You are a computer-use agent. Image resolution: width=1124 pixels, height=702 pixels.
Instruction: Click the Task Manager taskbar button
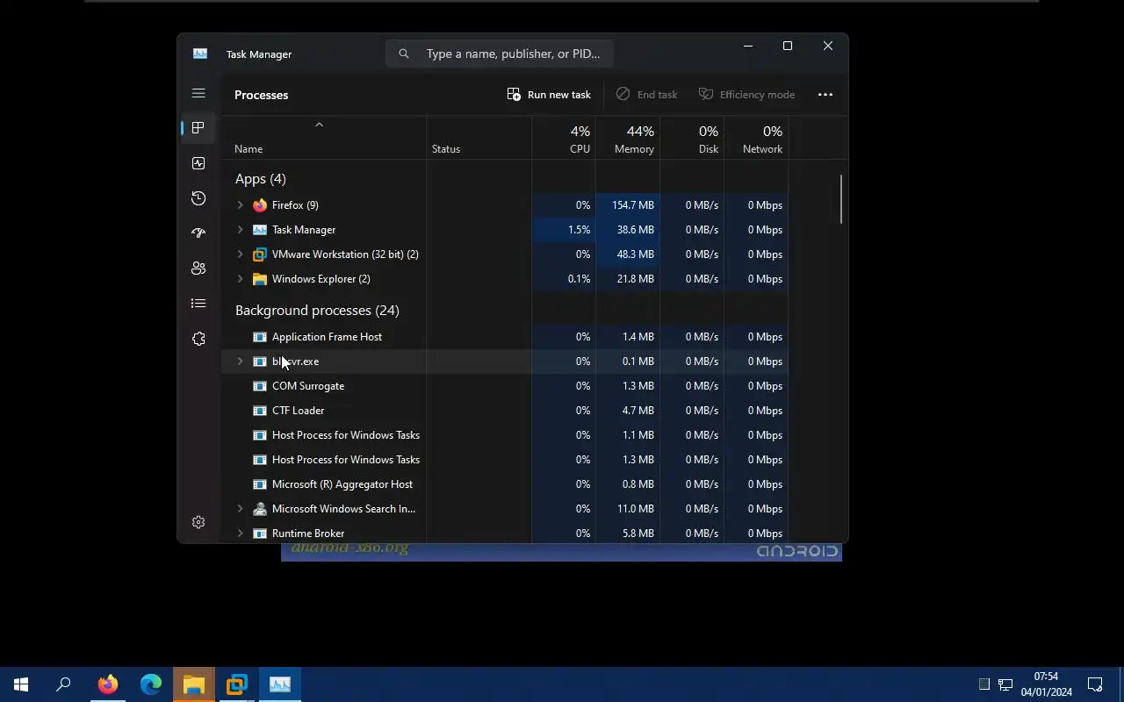pos(280,684)
